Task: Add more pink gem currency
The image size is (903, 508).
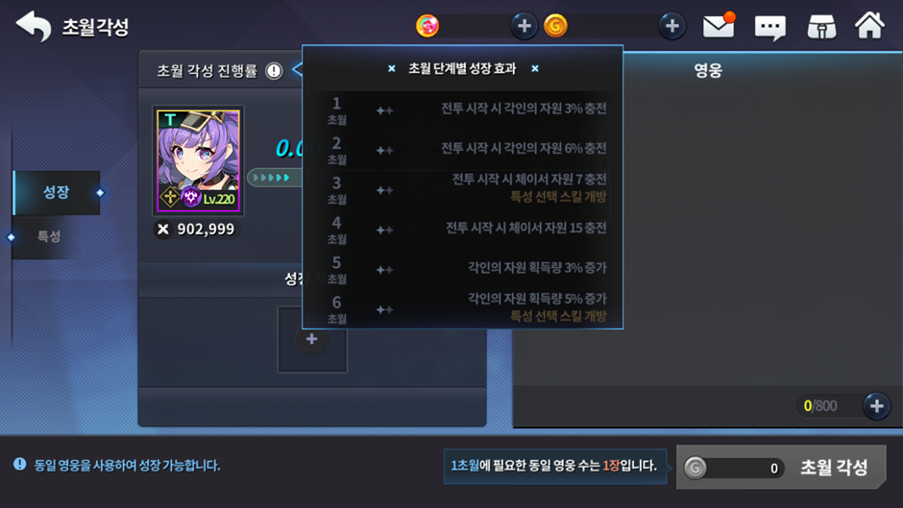Action: tap(524, 26)
